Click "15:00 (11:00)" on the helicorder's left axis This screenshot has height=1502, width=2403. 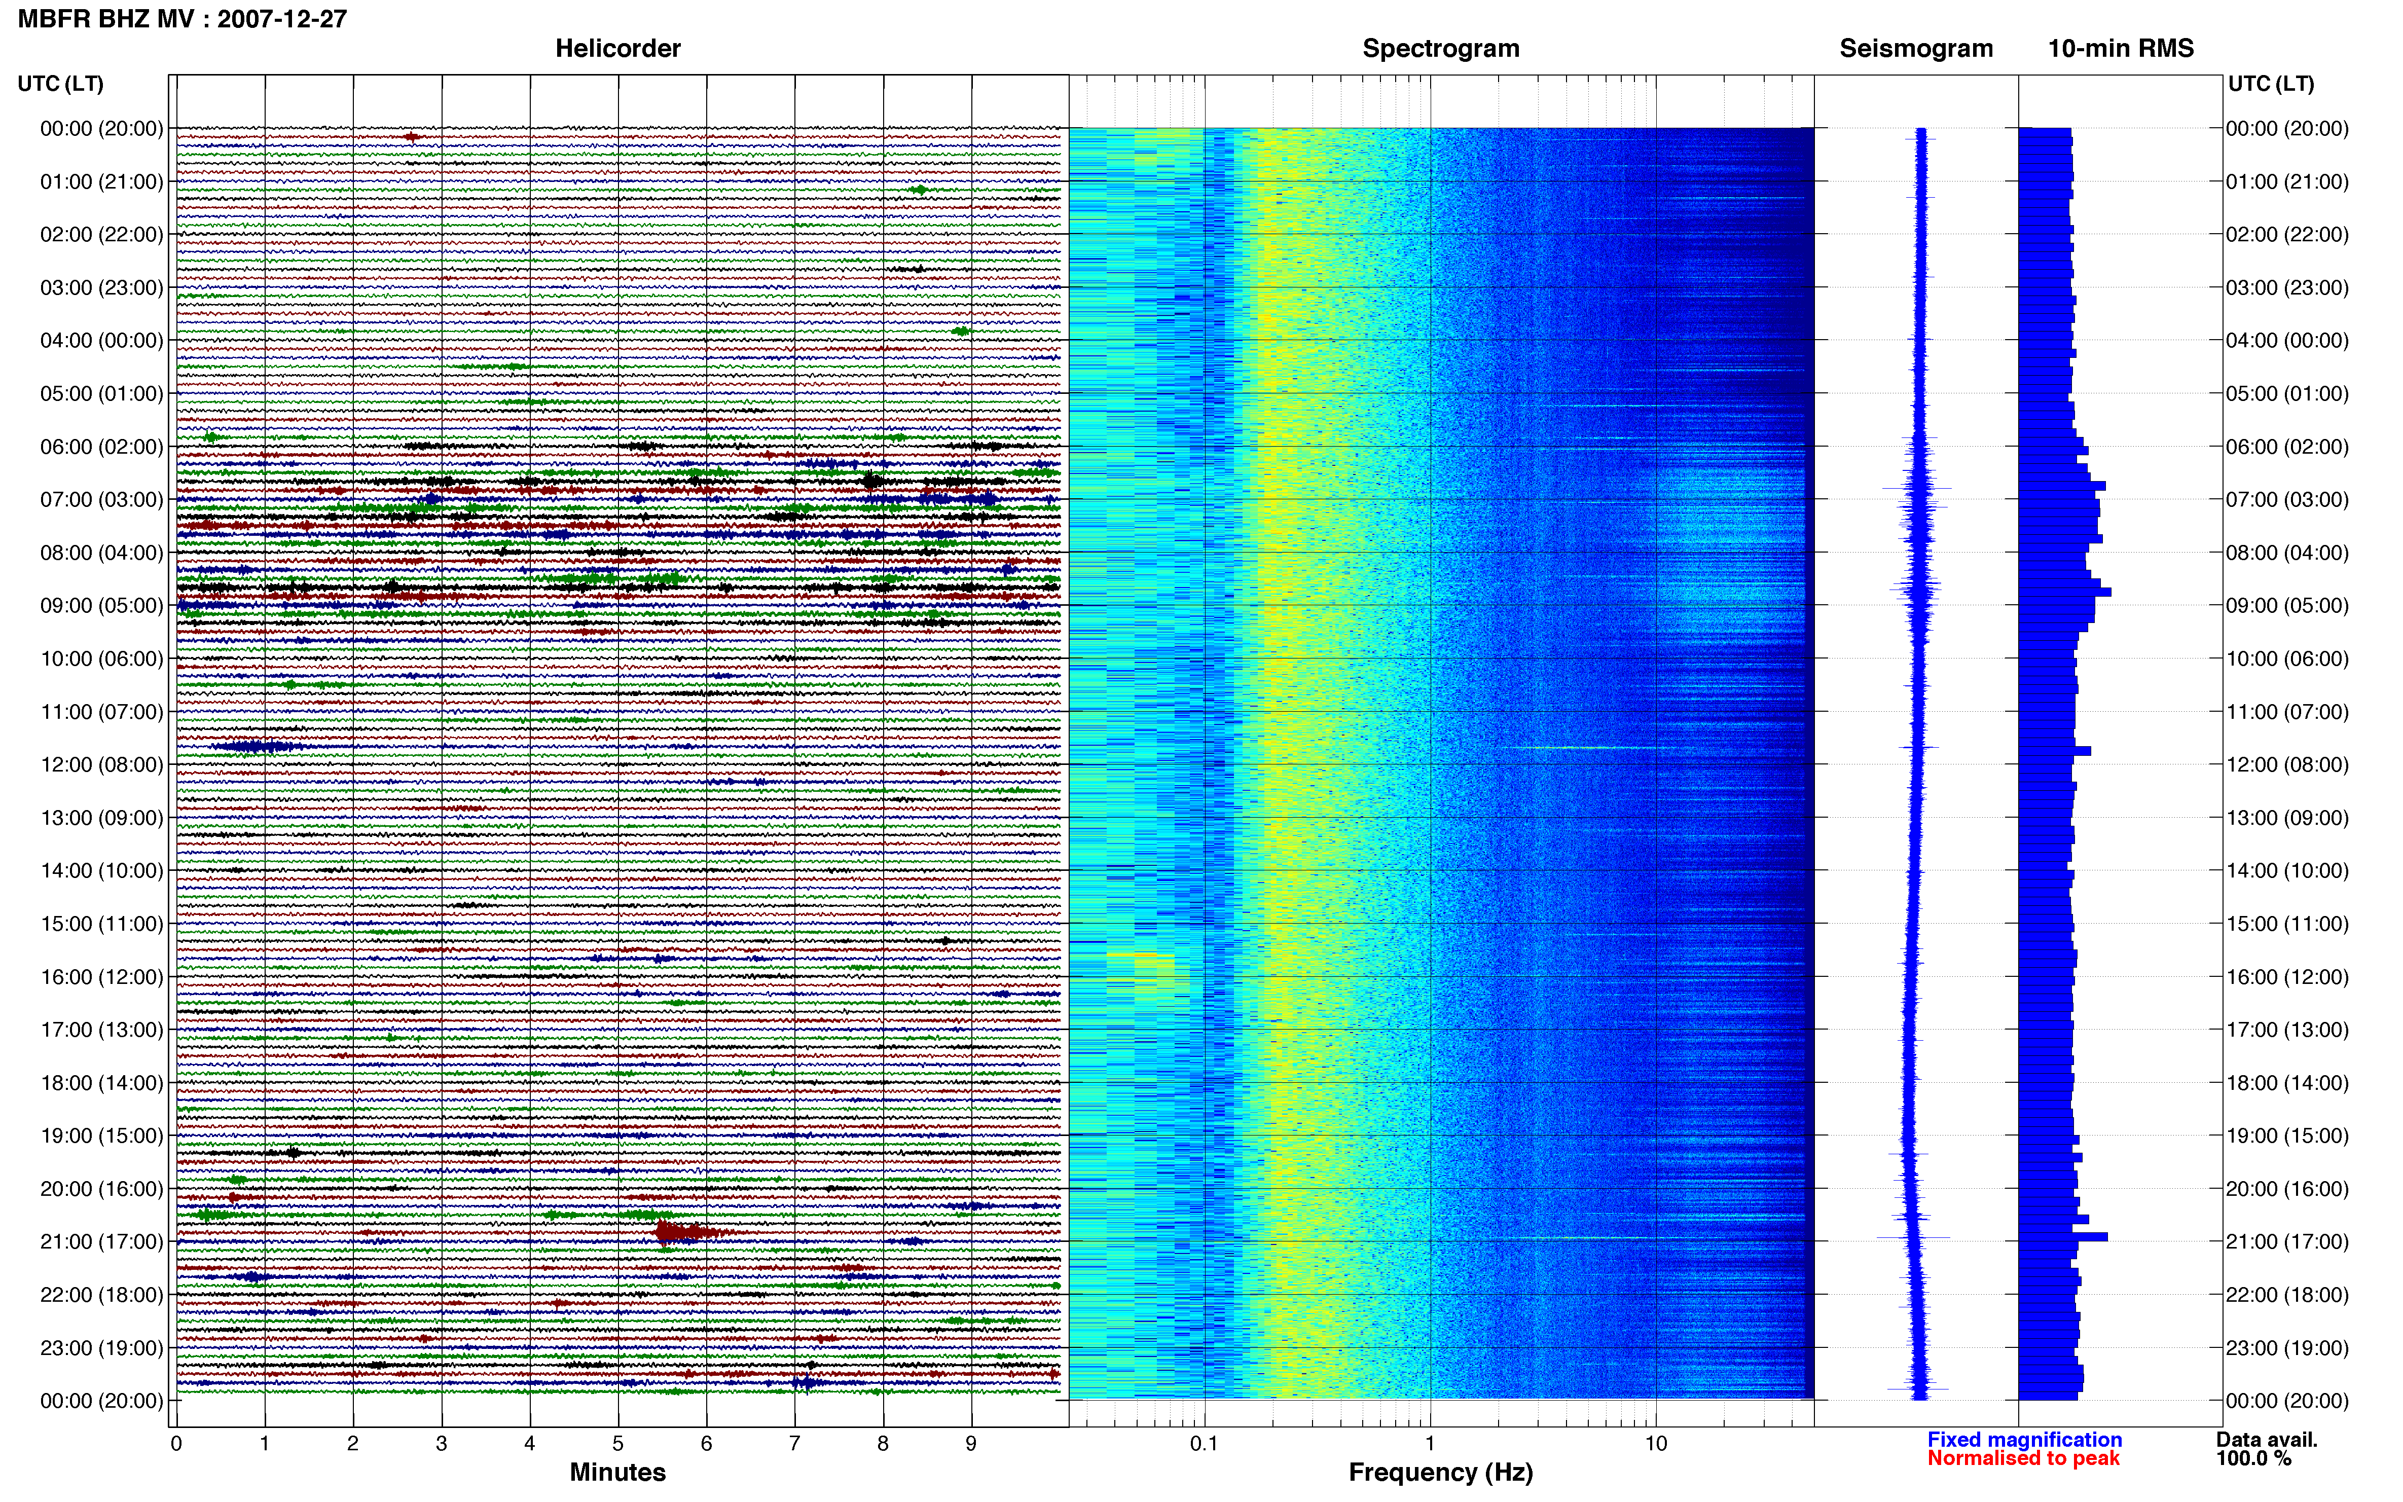pyautogui.click(x=101, y=924)
